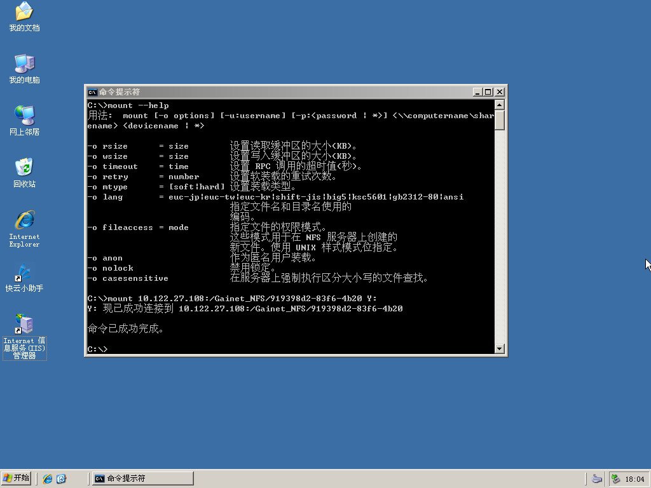Click the scroll down arrow in command prompt
The height and width of the screenshot is (488, 651).
click(499, 348)
